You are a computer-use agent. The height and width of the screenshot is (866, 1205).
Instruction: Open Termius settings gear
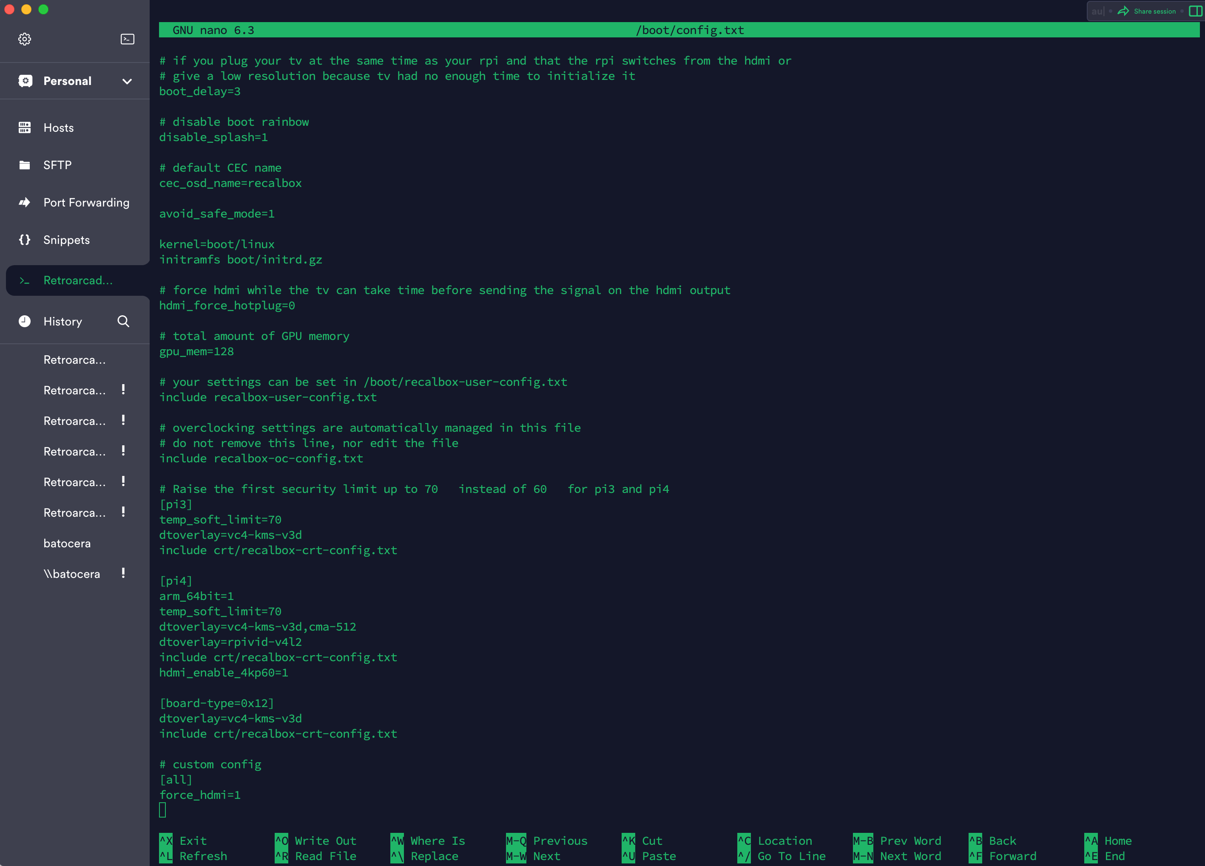click(x=24, y=39)
